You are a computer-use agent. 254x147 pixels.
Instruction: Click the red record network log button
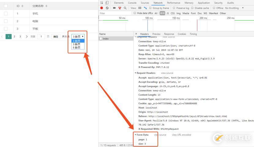[x=102, y=8]
